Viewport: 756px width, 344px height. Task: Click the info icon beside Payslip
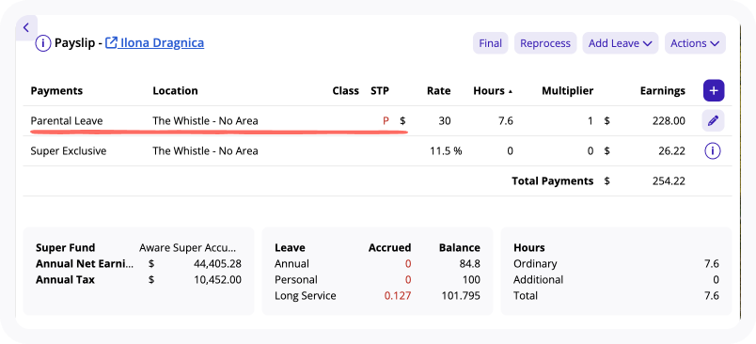click(43, 43)
